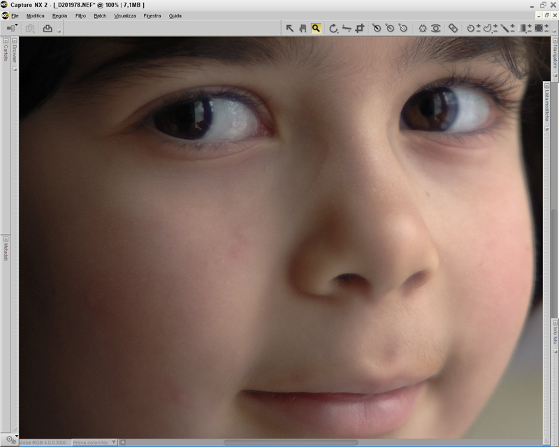
Task: Click the Browser panel undock corner icon
Action: coord(15,69)
